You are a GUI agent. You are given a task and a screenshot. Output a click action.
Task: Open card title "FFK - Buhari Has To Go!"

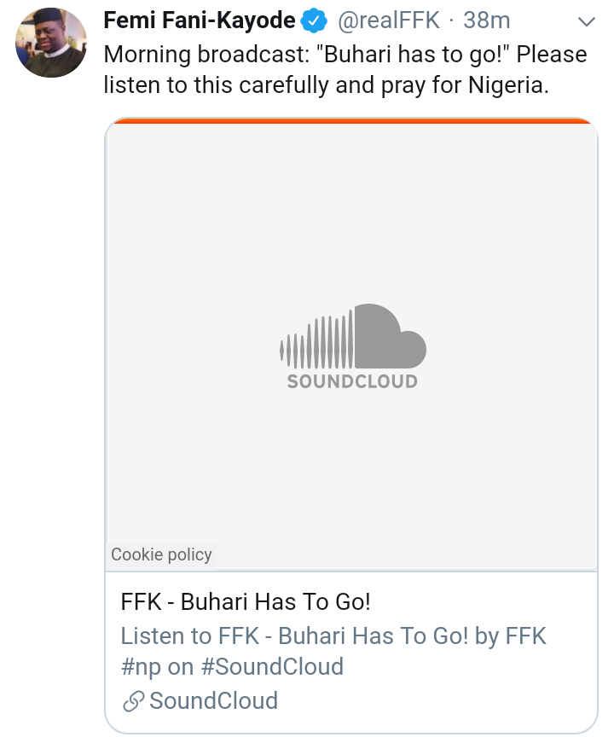(x=246, y=602)
